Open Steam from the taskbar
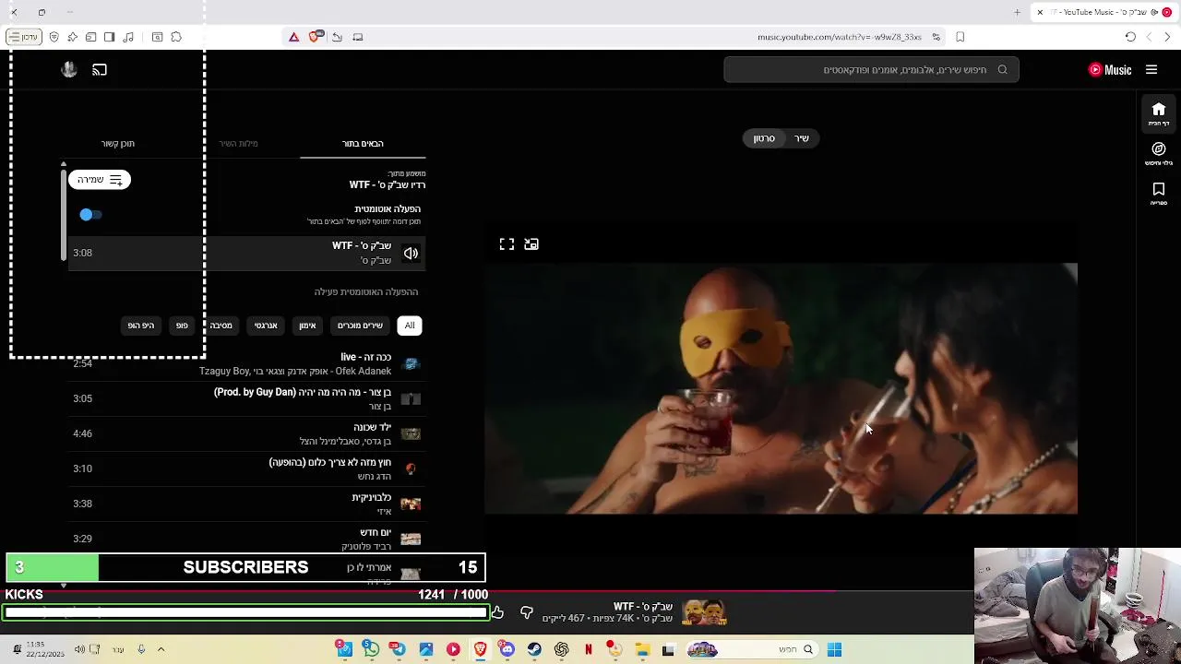This screenshot has height=664, width=1181. (534, 649)
